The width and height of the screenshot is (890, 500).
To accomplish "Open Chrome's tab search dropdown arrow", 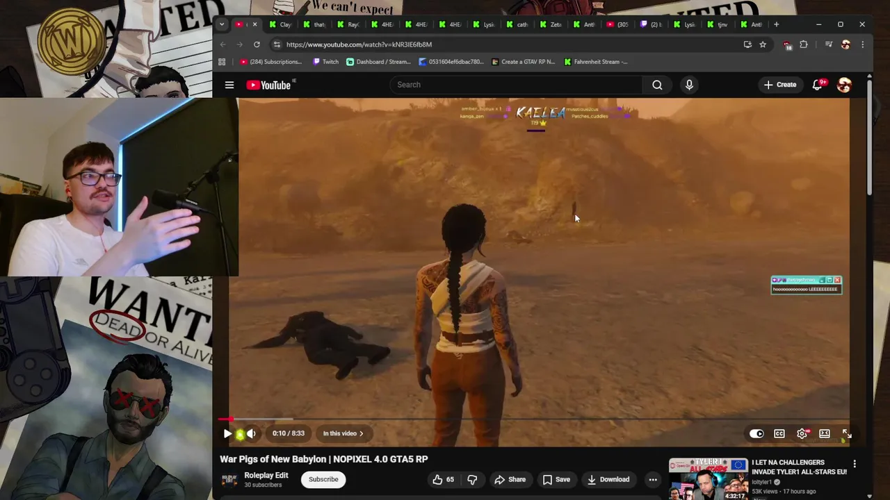I will [222, 24].
